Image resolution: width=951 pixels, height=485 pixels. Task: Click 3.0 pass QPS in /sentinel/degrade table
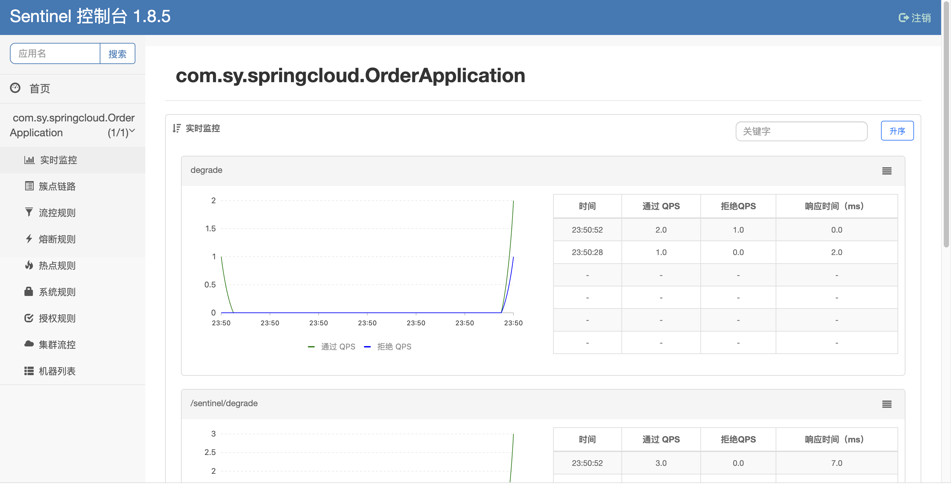click(x=661, y=463)
